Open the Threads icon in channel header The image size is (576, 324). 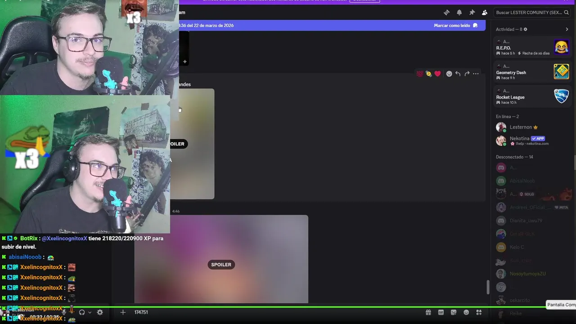click(x=446, y=13)
